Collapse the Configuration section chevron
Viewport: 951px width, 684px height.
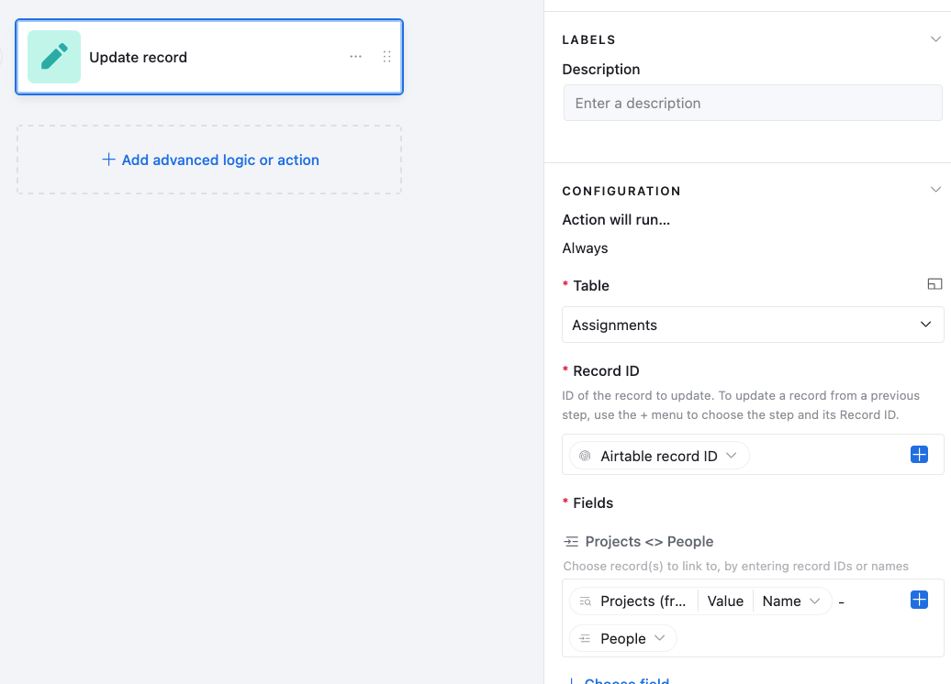tap(935, 190)
